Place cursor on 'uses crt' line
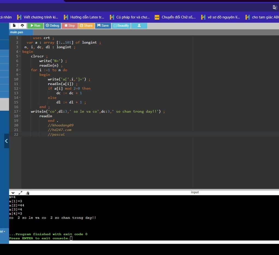Screen dimensions: 279x255 [x=43, y=38]
